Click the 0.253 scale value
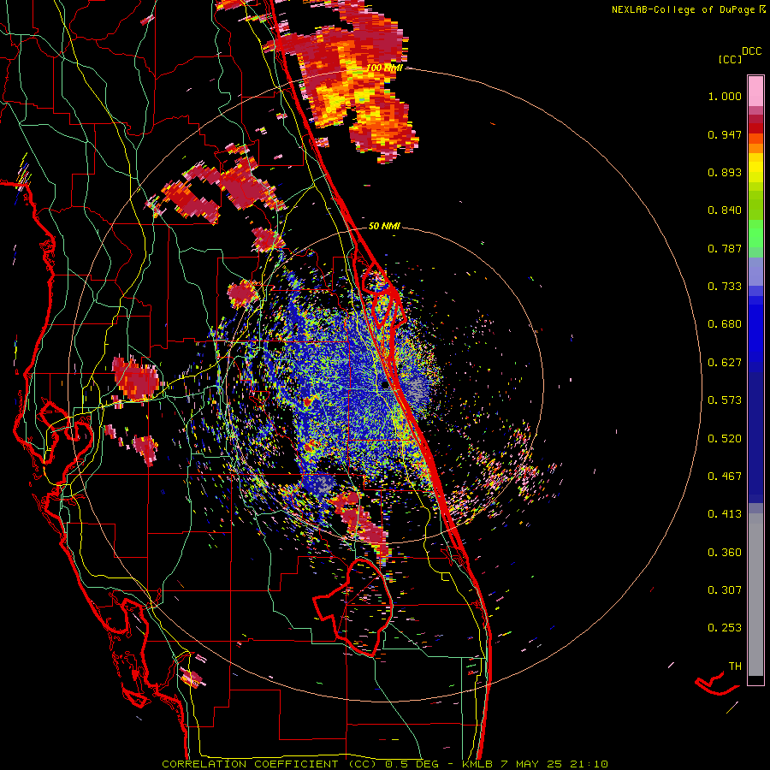This screenshot has height=770, width=770. pyautogui.click(x=725, y=628)
